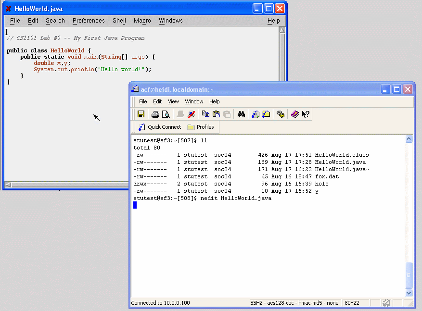Click the SSH client title bar icon

pos(135,89)
